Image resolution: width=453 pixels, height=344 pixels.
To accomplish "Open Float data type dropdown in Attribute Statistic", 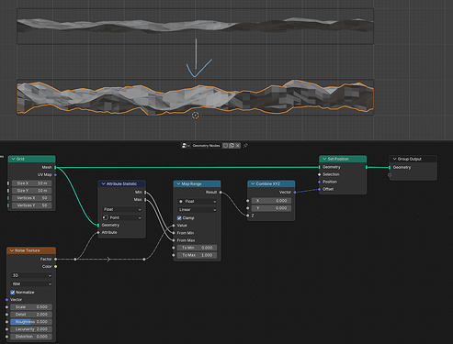I will click(122, 209).
